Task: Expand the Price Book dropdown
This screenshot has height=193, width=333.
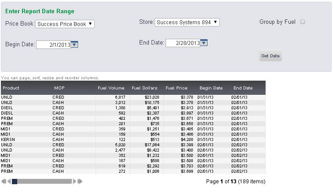Action: click(x=65, y=24)
